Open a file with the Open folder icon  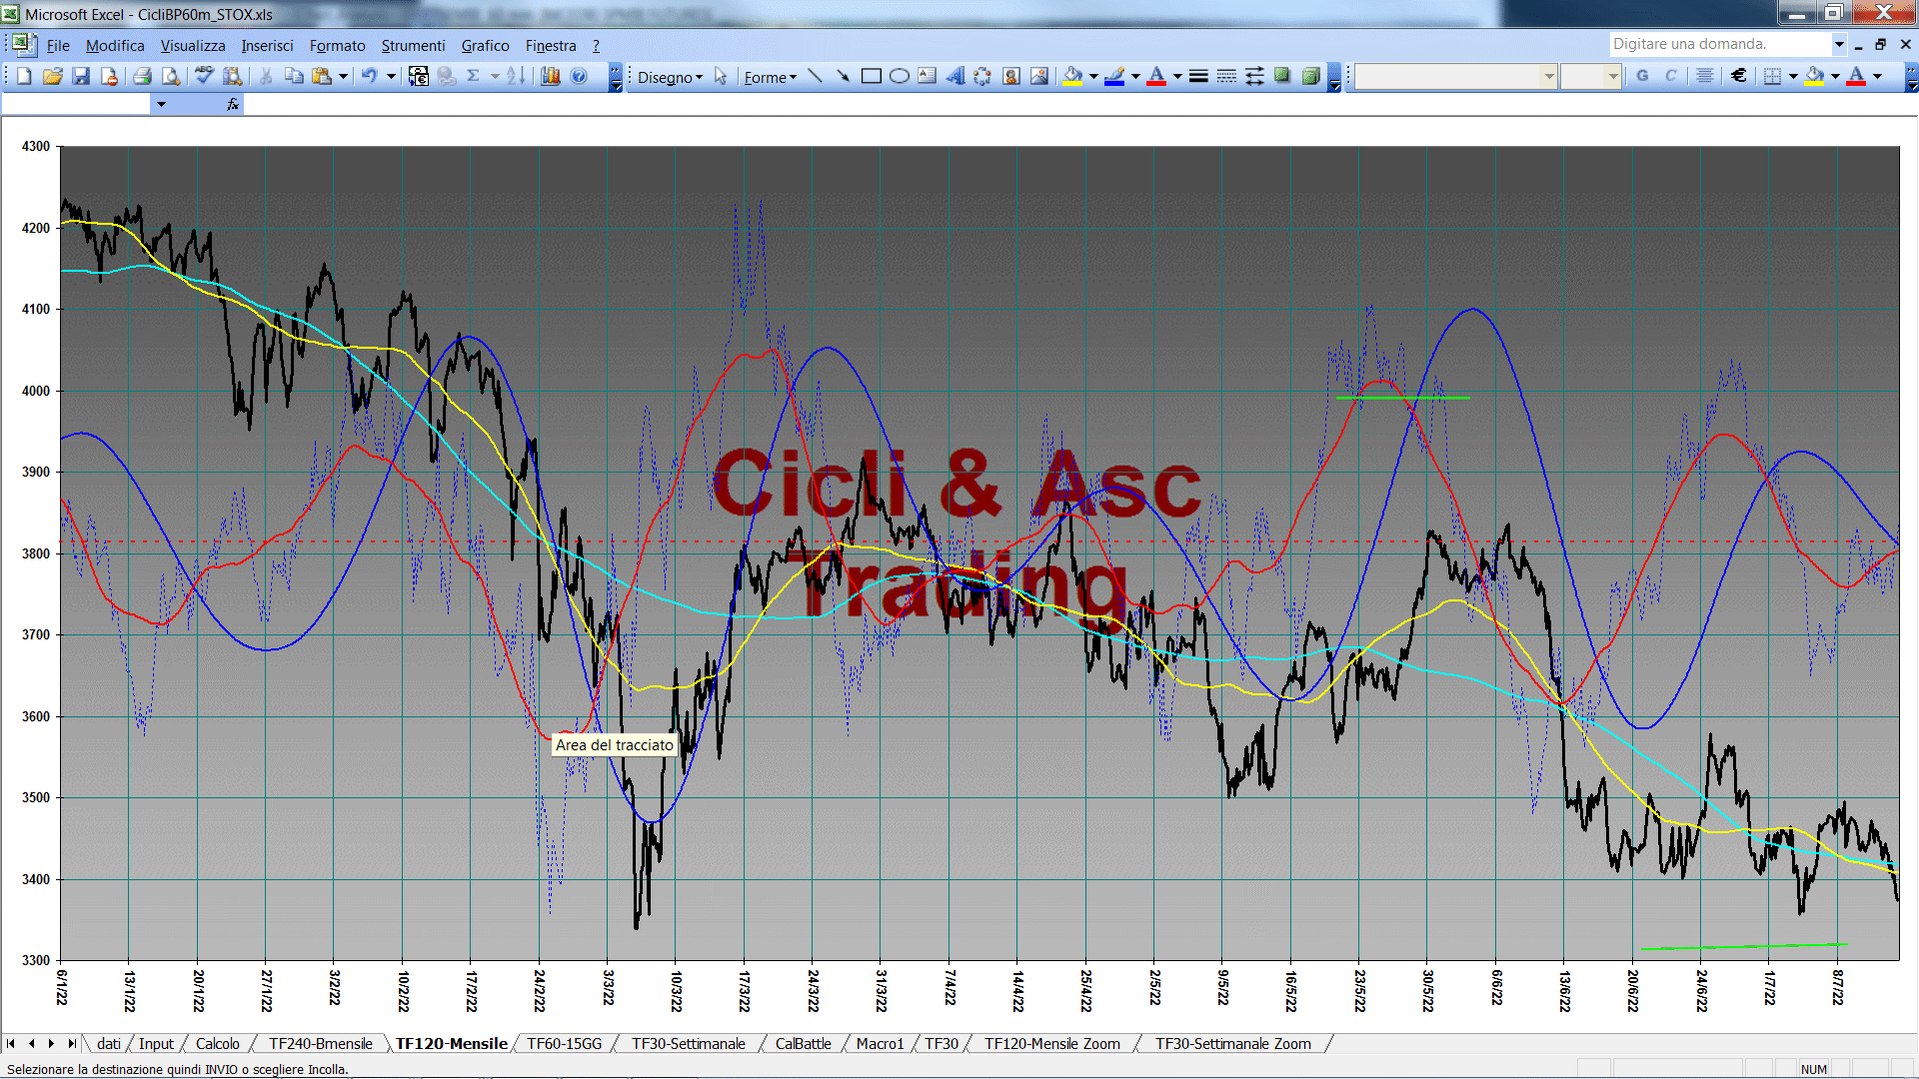53,76
